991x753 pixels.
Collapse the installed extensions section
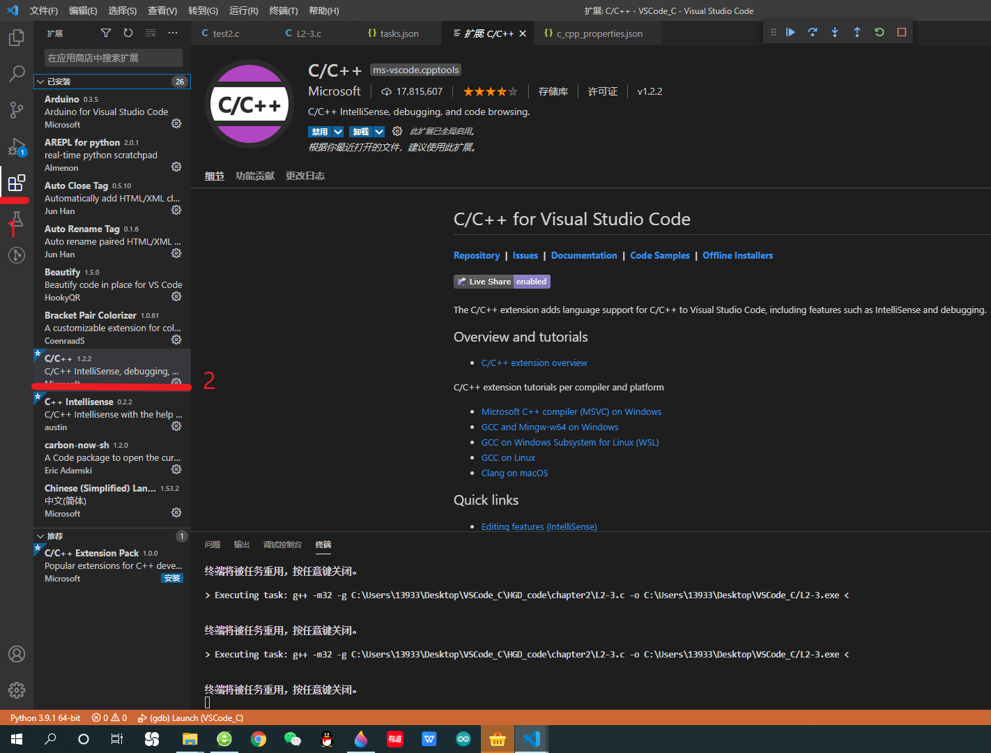click(x=41, y=82)
